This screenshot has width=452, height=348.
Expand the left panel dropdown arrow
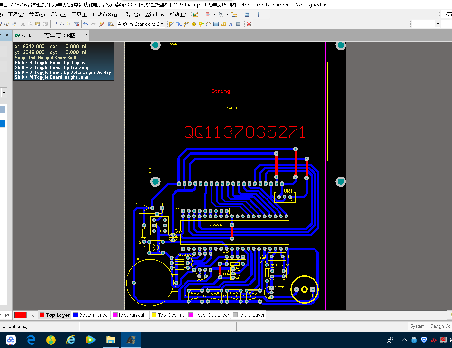[4, 93]
